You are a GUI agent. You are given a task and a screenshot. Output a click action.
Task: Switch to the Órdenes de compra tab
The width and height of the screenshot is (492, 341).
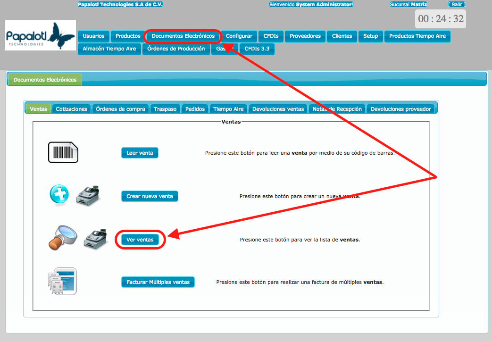click(x=121, y=109)
